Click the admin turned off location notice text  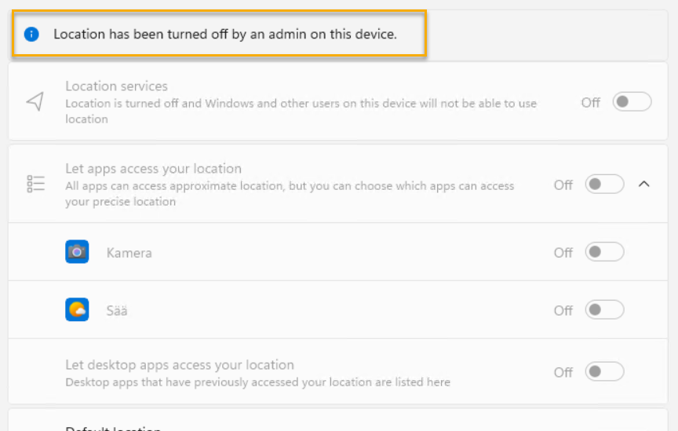tap(225, 35)
